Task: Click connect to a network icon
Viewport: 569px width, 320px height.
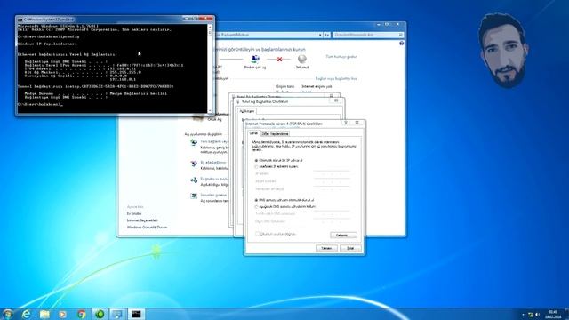Action: click(x=194, y=164)
